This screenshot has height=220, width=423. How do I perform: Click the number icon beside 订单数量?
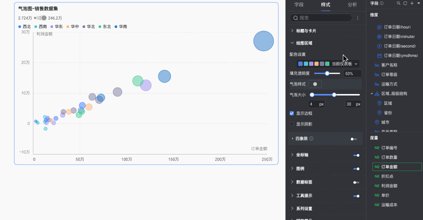point(377,157)
